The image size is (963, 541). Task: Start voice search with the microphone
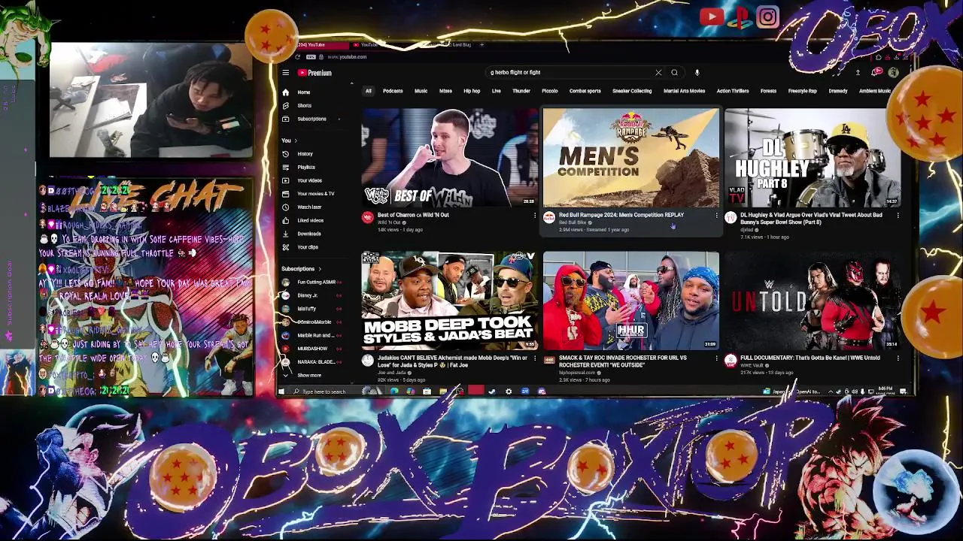click(697, 73)
